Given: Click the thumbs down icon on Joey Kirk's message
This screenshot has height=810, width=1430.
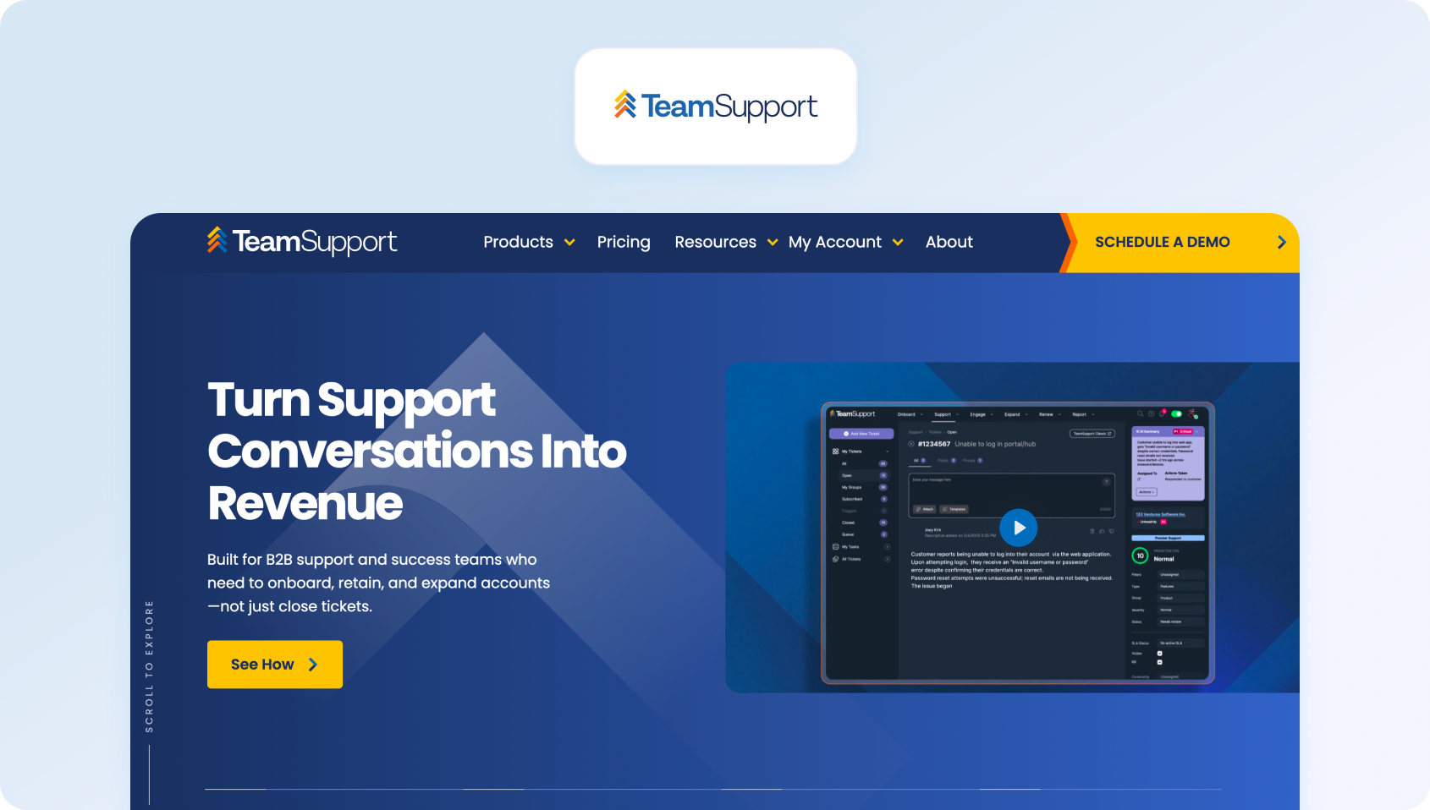Looking at the screenshot, I should click(1111, 531).
